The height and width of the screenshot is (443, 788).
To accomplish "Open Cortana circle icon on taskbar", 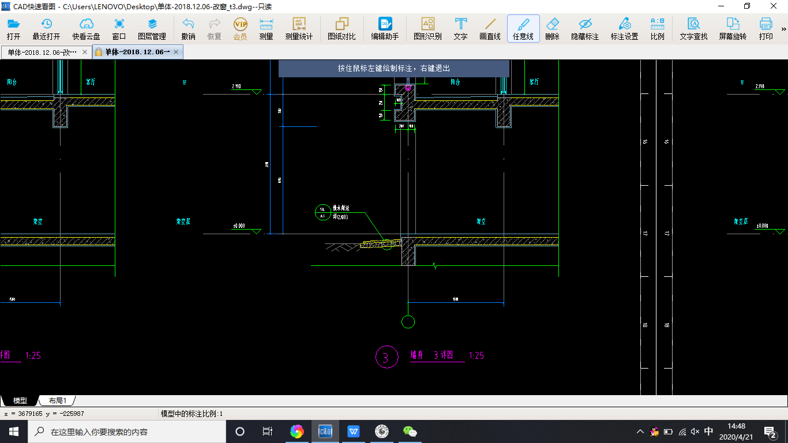I will click(240, 431).
